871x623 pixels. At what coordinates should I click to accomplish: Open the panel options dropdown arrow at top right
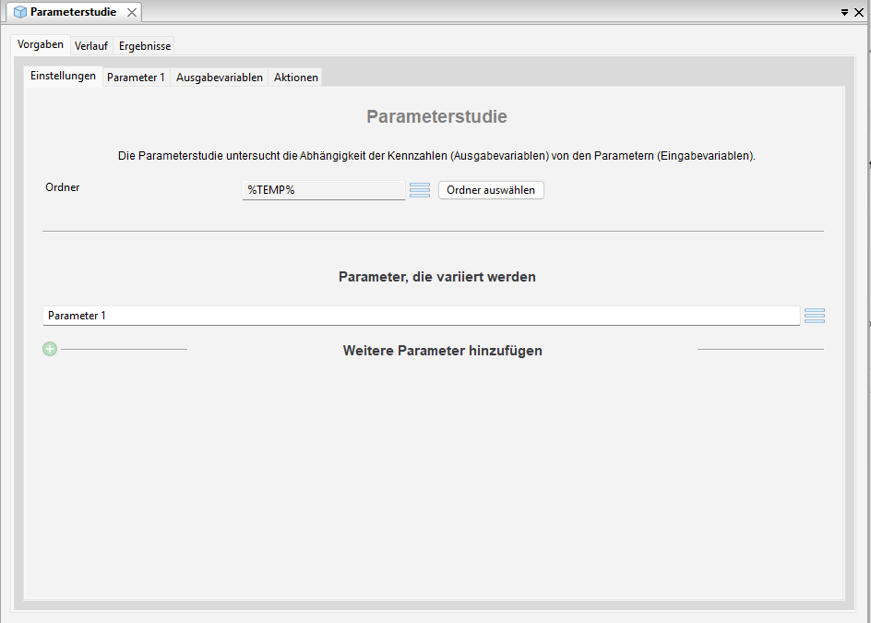(844, 12)
